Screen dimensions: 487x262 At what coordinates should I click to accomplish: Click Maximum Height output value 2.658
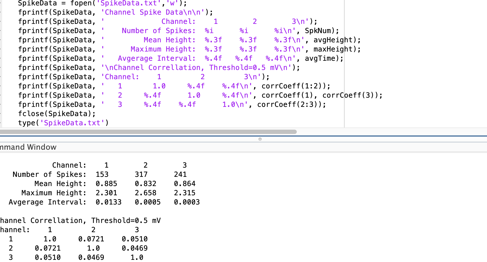(x=146, y=193)
